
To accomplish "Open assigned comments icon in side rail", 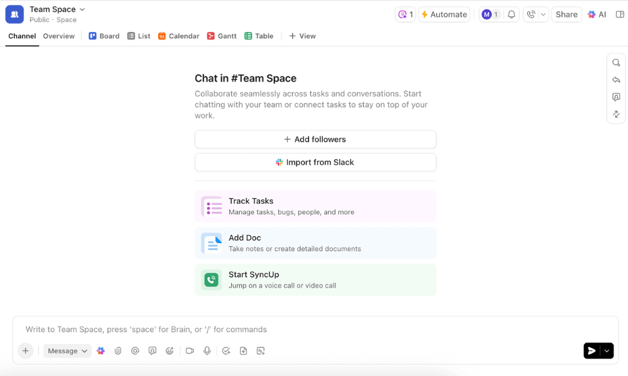I will (617, 97).
